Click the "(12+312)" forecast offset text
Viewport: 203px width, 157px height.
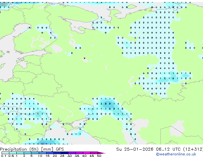pos(193,149)
